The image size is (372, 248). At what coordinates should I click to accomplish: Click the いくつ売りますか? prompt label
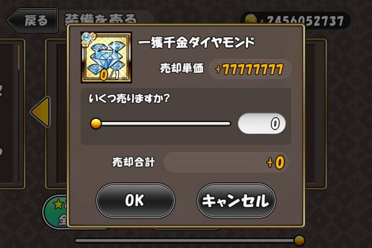[x=129, y=98]
